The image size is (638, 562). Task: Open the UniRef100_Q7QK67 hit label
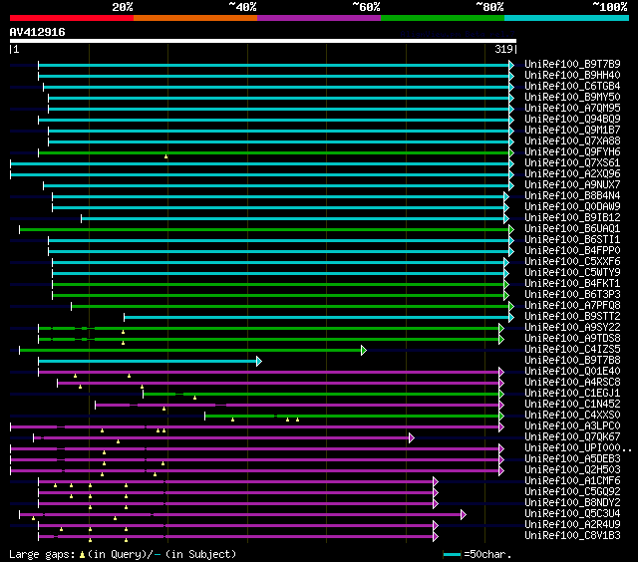[572, 437]
